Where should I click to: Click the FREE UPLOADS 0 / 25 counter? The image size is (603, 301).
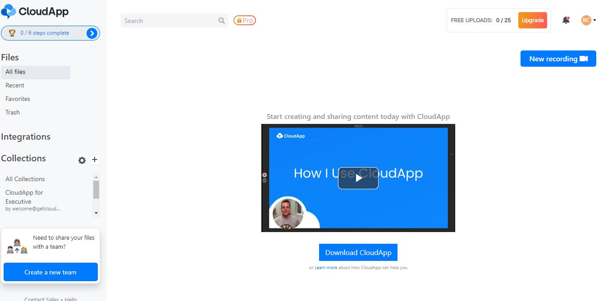[481, 20]
